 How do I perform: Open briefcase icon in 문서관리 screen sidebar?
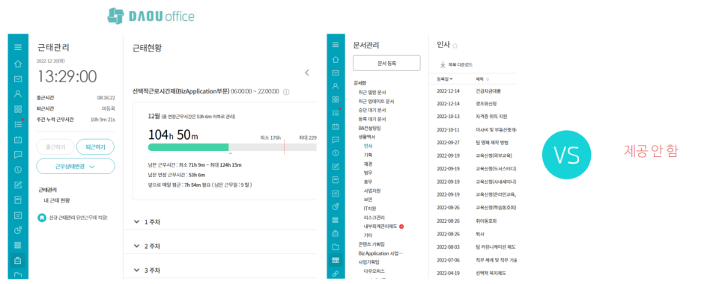[336, 233]
